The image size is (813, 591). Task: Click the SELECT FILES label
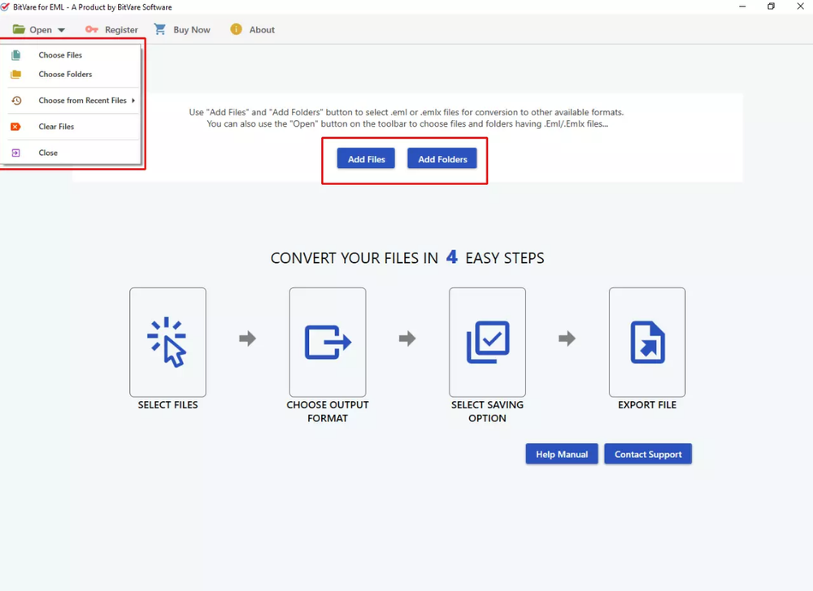[x=167, y=405]
